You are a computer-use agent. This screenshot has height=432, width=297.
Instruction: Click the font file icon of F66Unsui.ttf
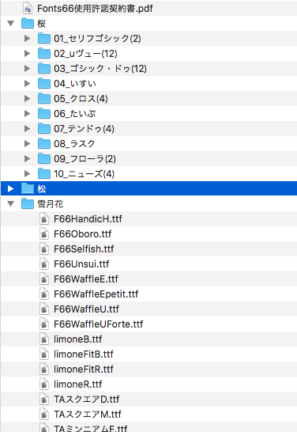point(44,264)
